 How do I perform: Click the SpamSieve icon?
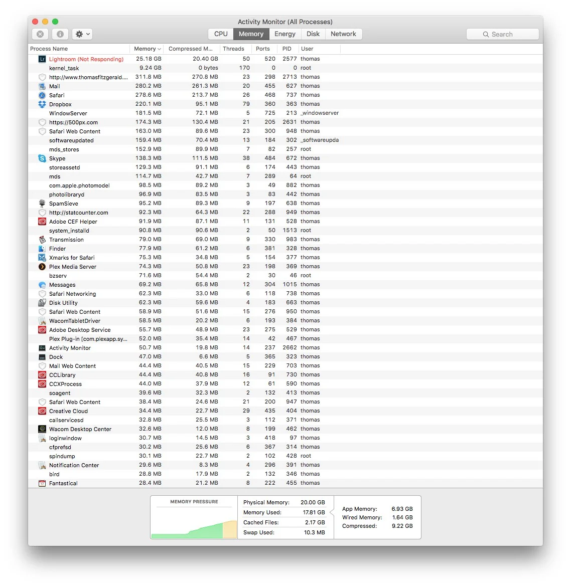point(42,204)
